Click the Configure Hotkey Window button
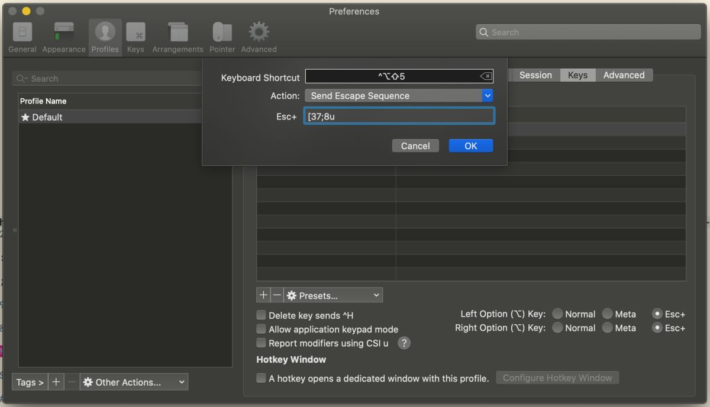The height and width of the screenshot is (407, 710). (557, 378)
